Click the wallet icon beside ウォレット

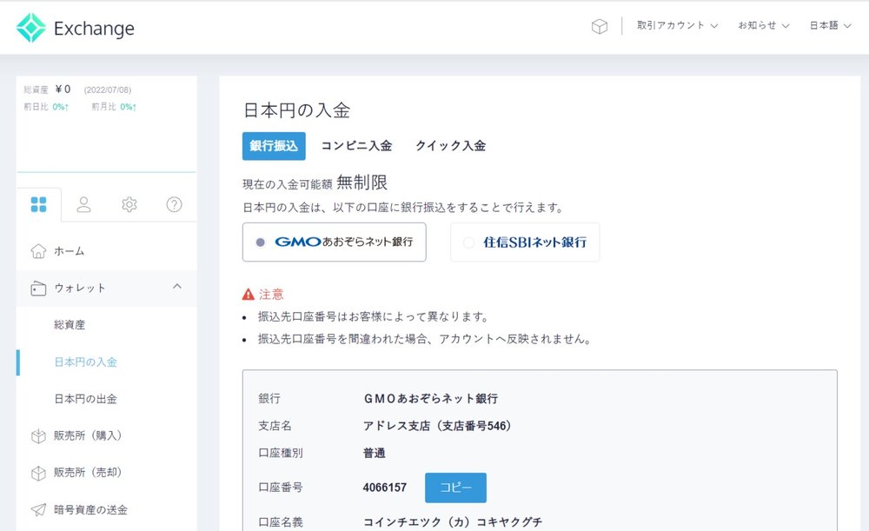pyautogui.click(x=38, y=289)
